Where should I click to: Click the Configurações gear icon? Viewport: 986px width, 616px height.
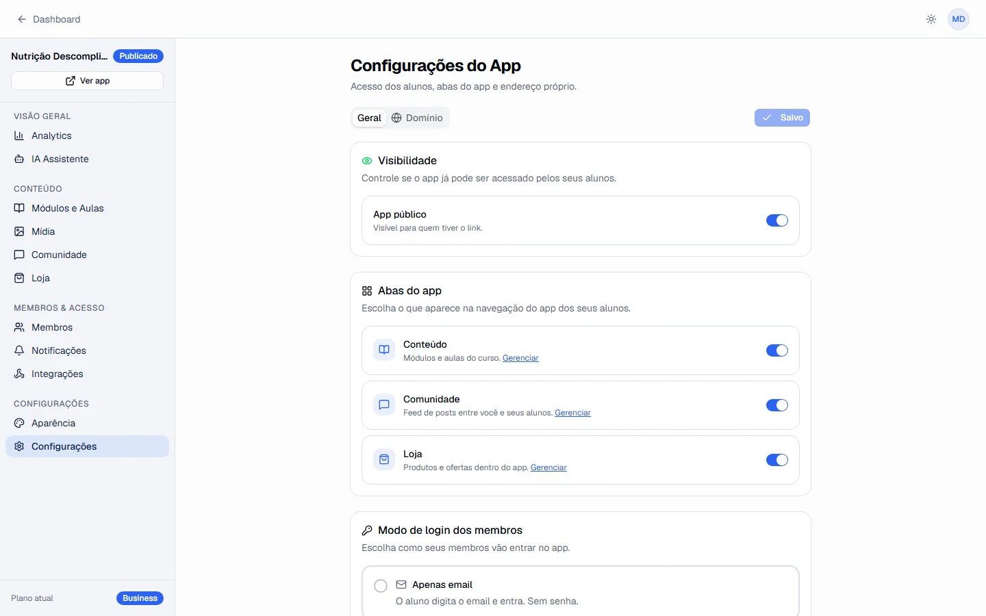click(19, 446)
